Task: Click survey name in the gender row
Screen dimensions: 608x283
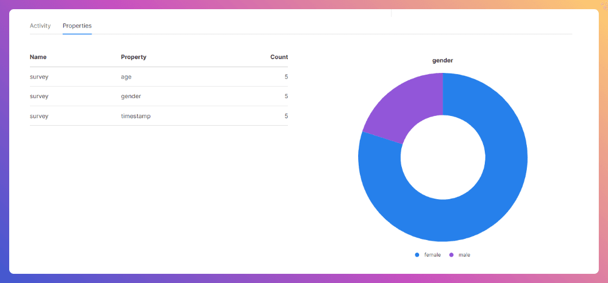Action: (39, 96)
